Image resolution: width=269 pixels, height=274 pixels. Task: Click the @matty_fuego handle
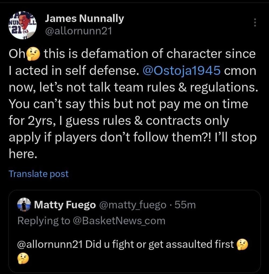coord(133,205)
